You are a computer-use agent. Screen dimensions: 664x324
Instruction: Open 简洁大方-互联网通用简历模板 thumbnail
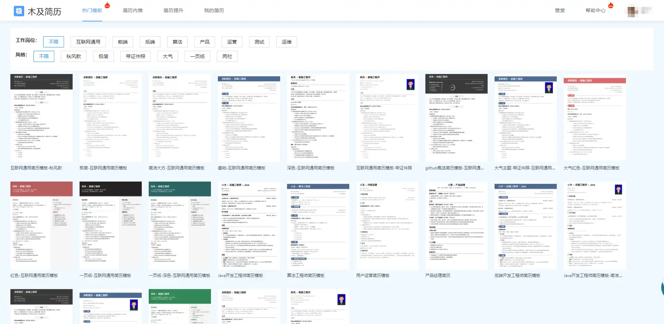pyautogui.click(x=180, y=118)
